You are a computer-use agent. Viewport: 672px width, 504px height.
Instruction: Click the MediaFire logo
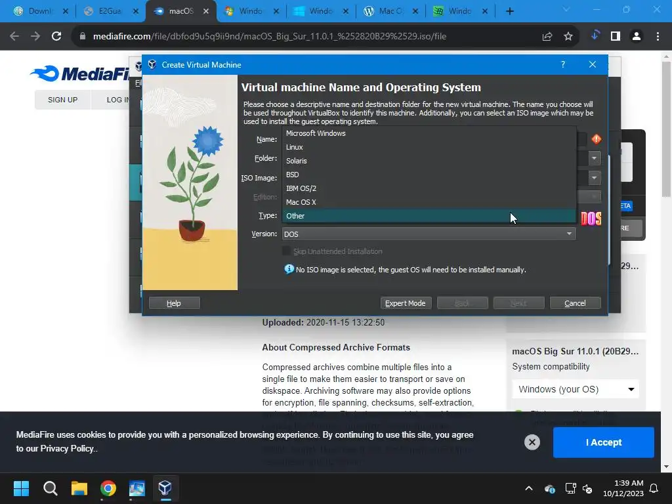point(81,73)
